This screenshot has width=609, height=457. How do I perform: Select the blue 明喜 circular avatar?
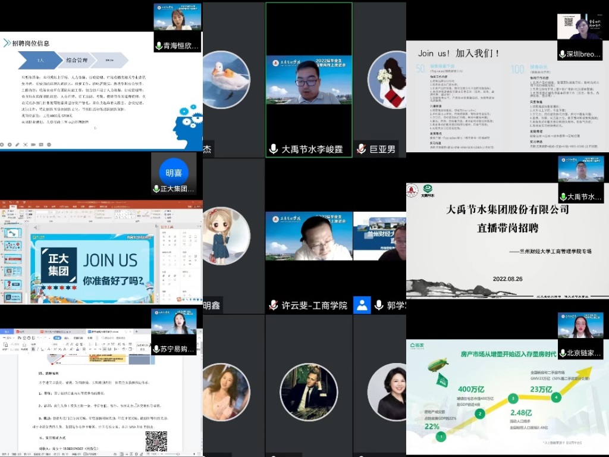pyautogui.click(x=174, y=173)
